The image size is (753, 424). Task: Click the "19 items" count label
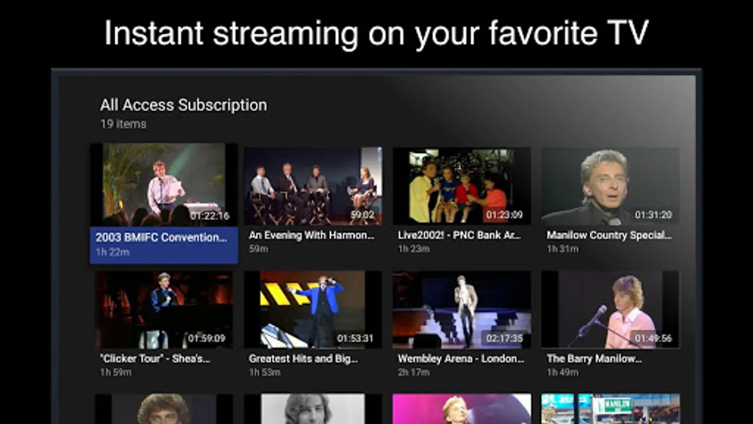[x=123, y=124]
